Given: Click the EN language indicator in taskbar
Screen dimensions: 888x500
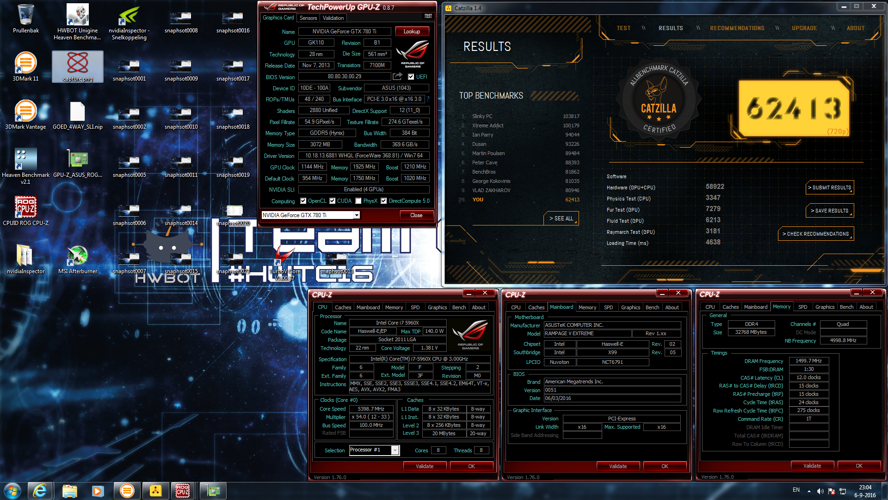Looking at the screenshot, I should [x=796, y=490].
